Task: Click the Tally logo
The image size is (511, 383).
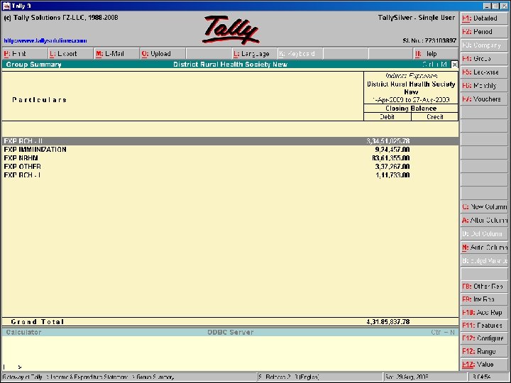Action: [231, 30]
